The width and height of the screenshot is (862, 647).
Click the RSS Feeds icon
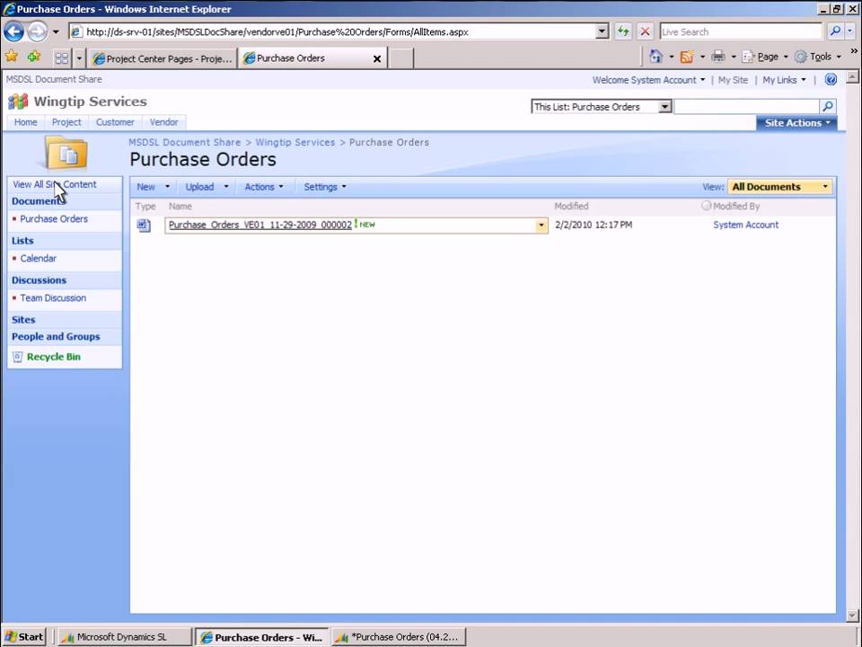point(687,57)
